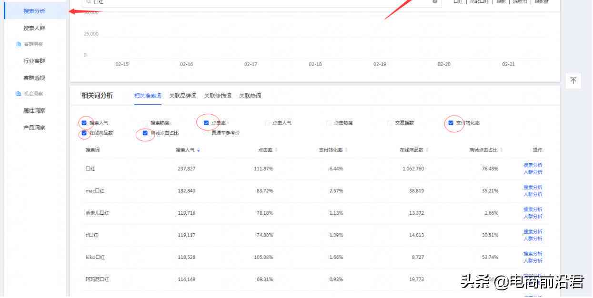
Task: Click 人群分析 link for 香奈儿口红 row
Action: click(x=533, y=217)
